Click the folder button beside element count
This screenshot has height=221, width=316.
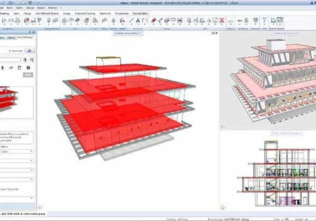30,51
